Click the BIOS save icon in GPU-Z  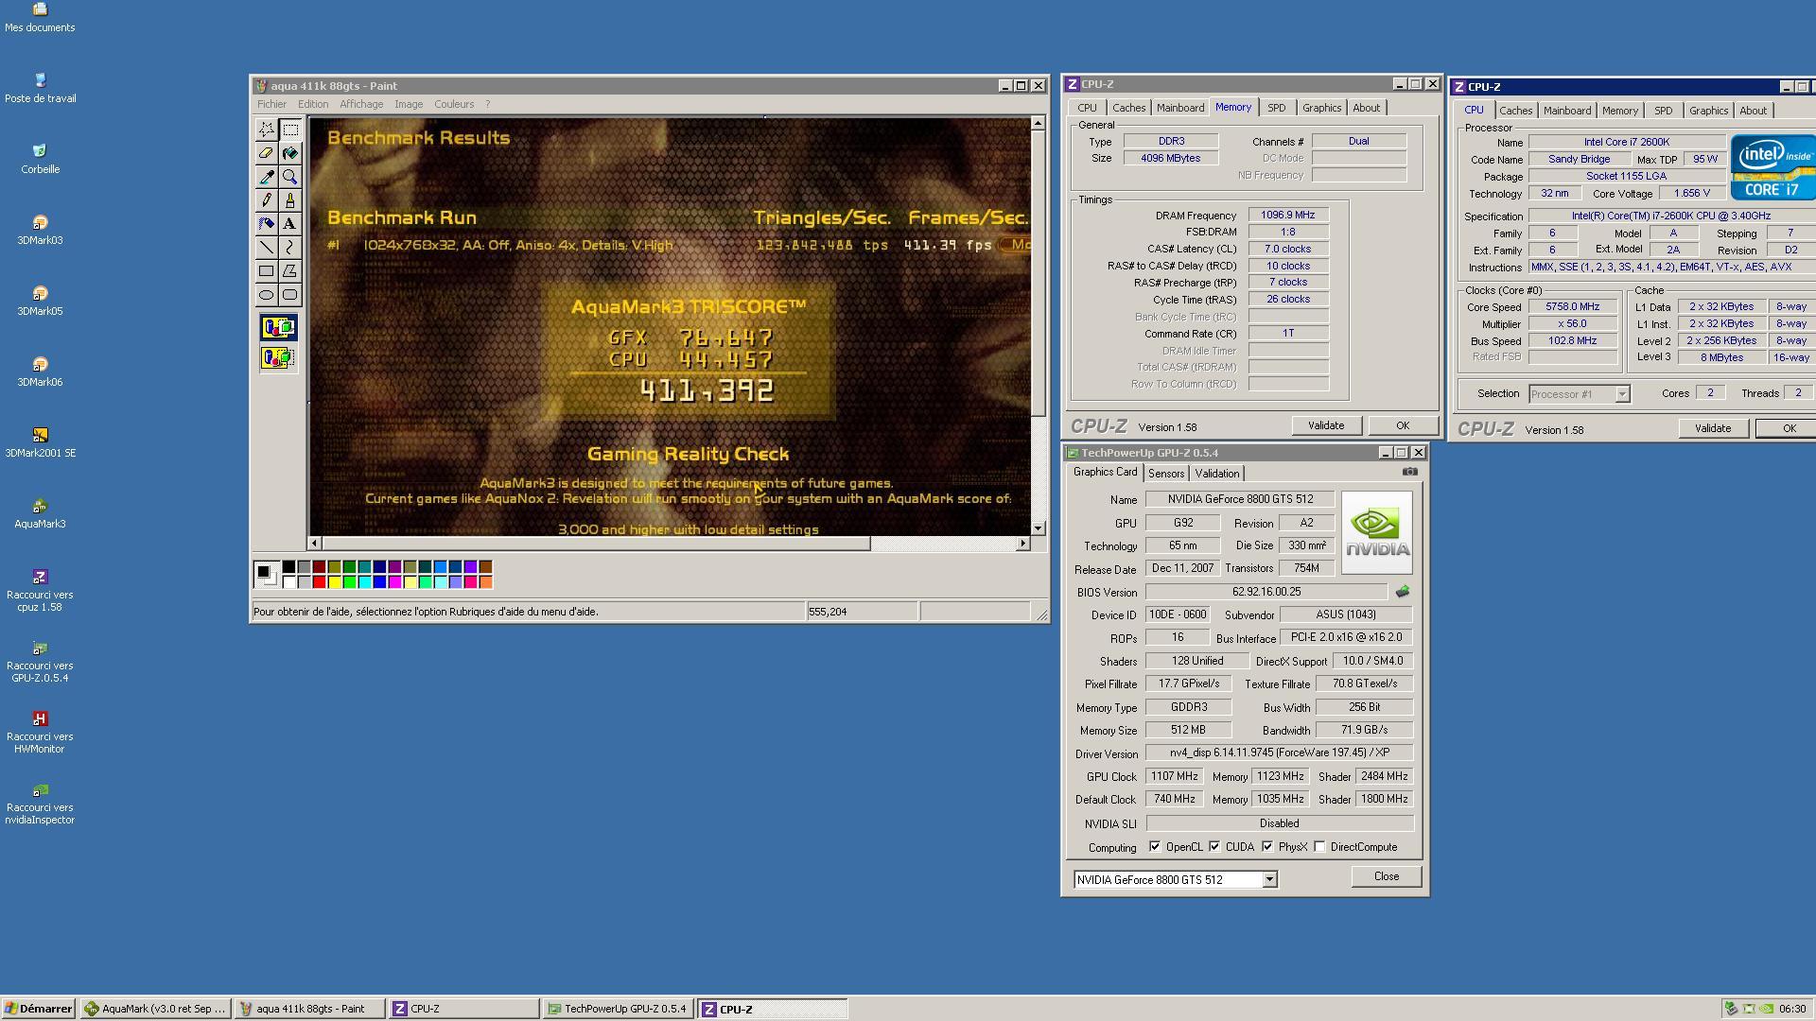tap(1403, 592)
